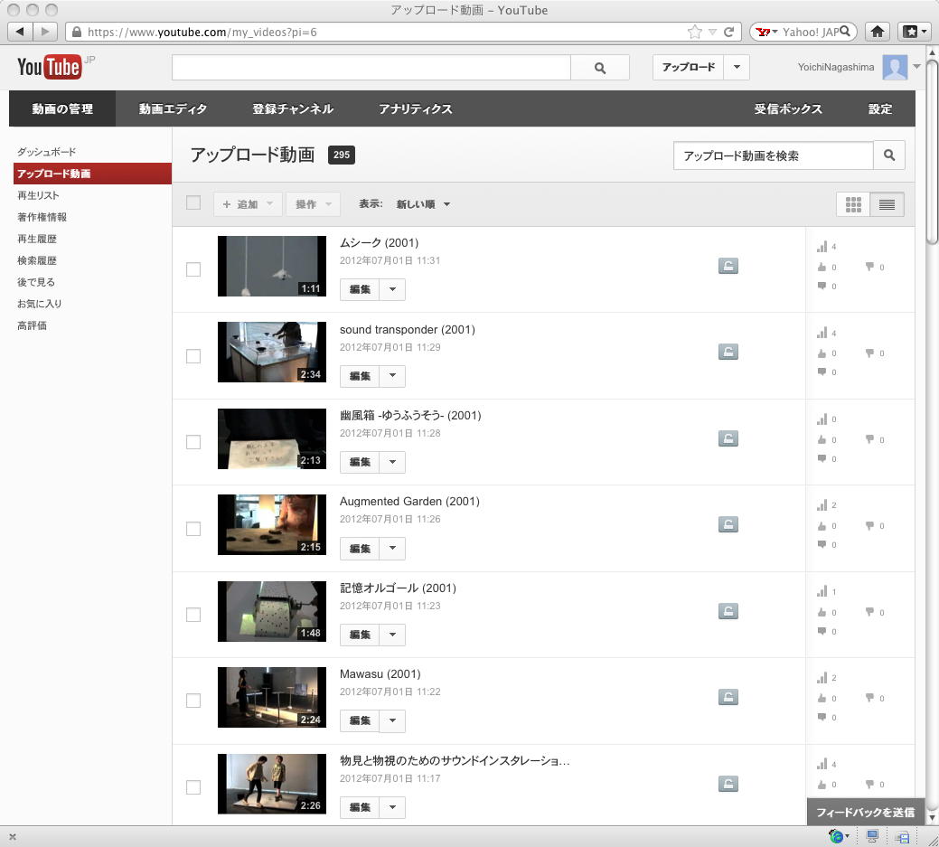The width and height of the screenshot is (939, 847).
Task: Open the 新しい順 sort dropdown
Action: (423, 204)
